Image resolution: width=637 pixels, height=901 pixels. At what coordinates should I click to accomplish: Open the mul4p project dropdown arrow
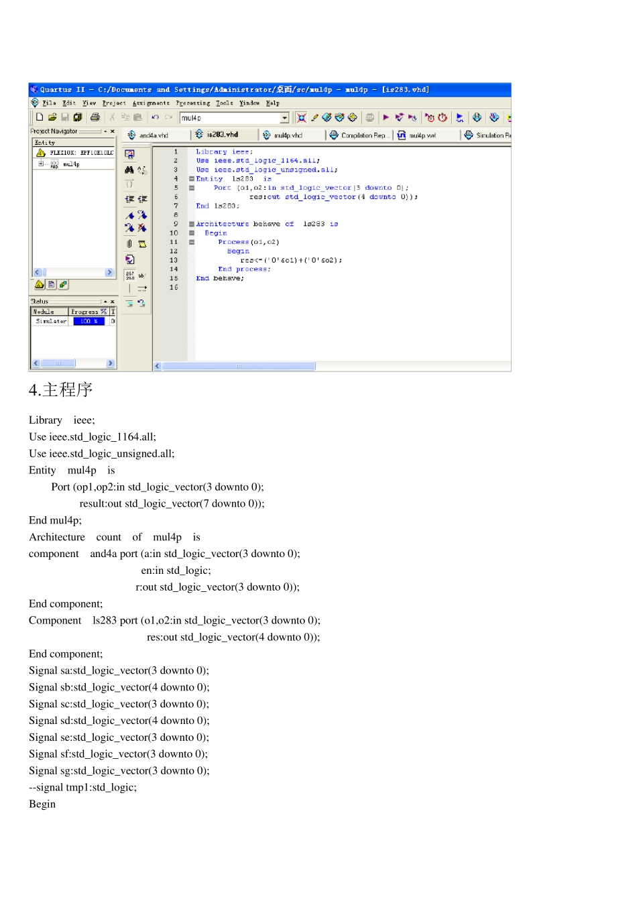click(284, 118)
